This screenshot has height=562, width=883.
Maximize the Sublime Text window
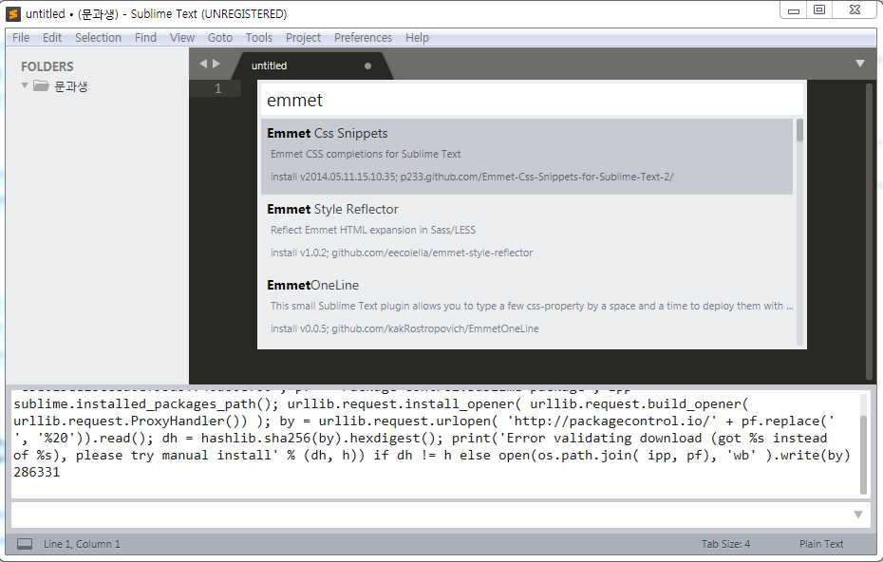(x=819, y=10)
